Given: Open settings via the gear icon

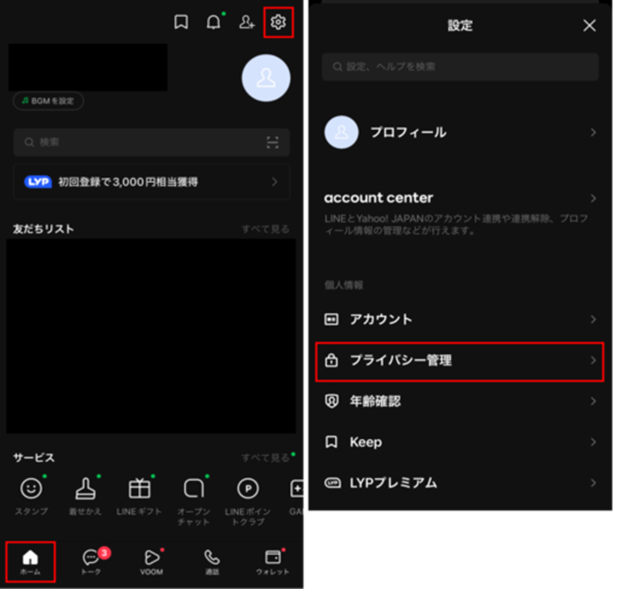Looking at the screenshot, I should [278, 22].
